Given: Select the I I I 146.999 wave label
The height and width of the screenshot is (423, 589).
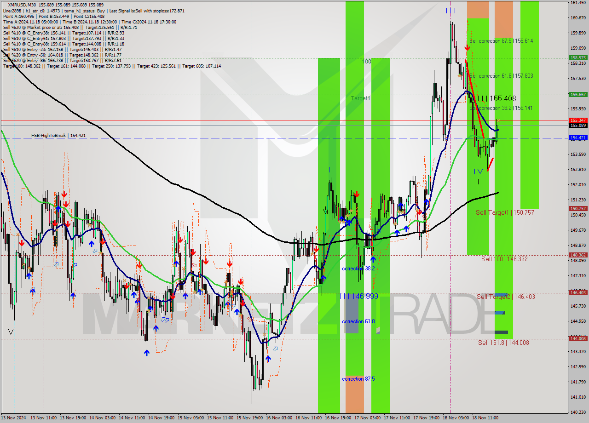Looking at the screenshot, I should (x=359, y=297).
